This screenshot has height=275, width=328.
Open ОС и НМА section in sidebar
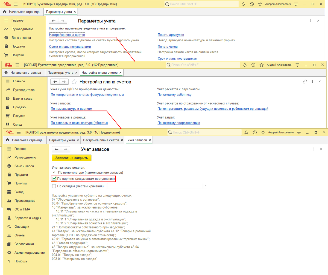point(22,209)
